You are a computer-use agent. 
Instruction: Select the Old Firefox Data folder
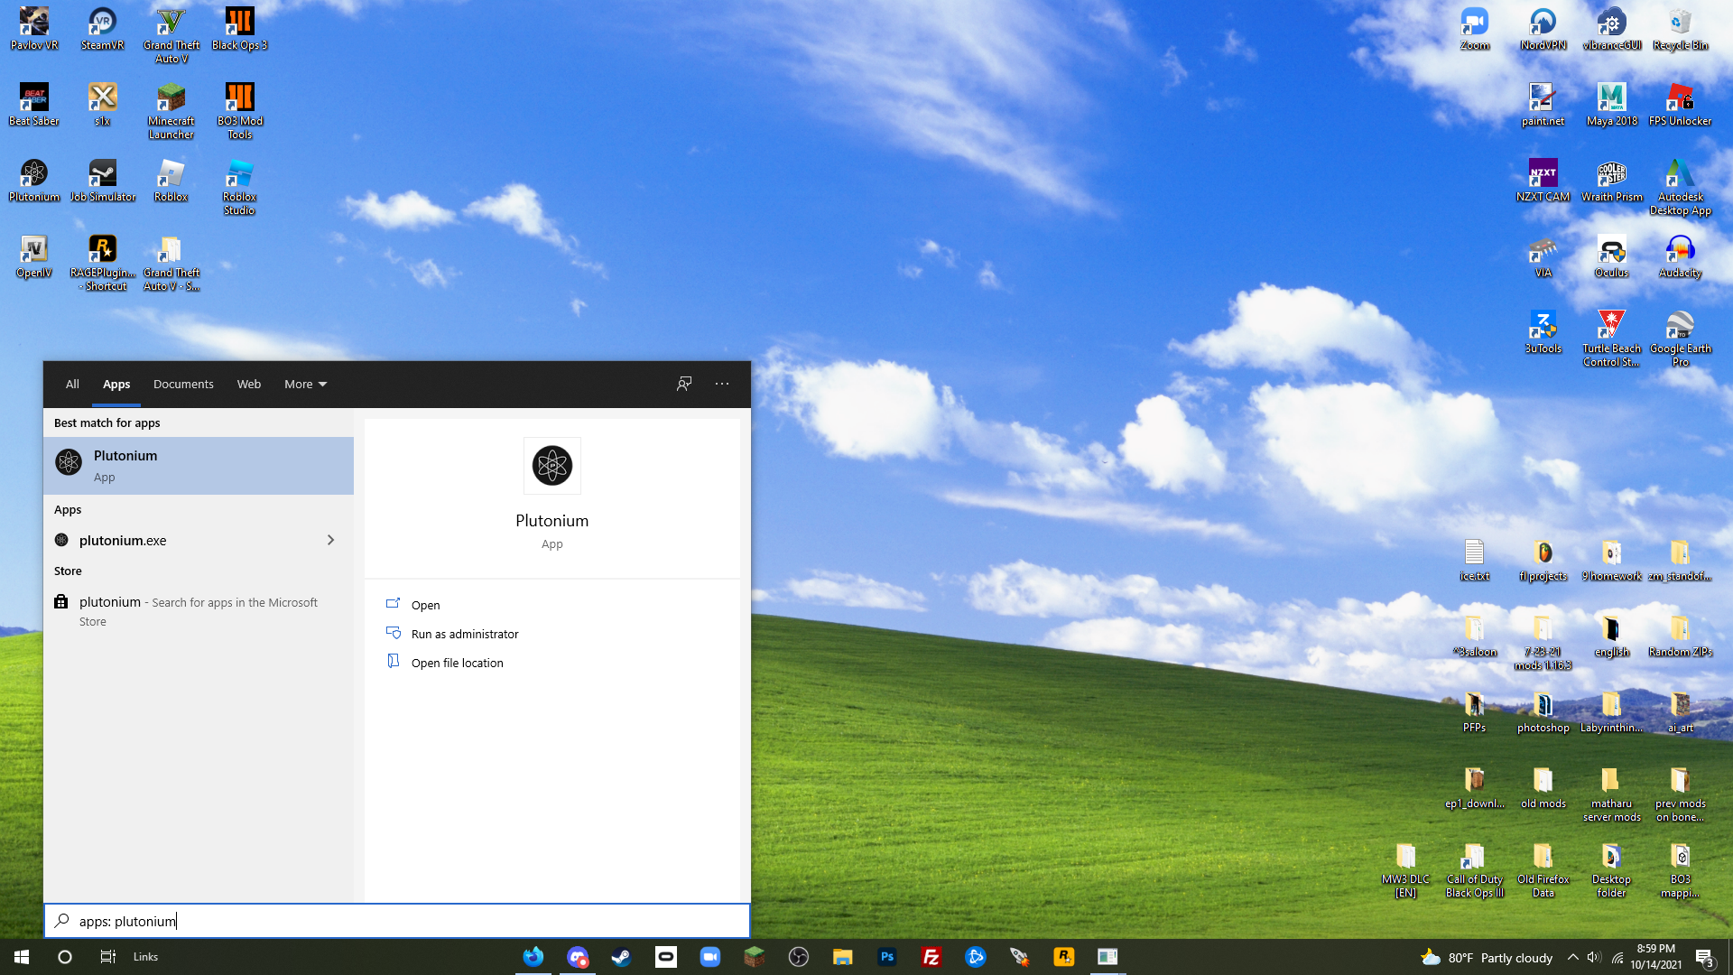click(x=1543, y=870)
